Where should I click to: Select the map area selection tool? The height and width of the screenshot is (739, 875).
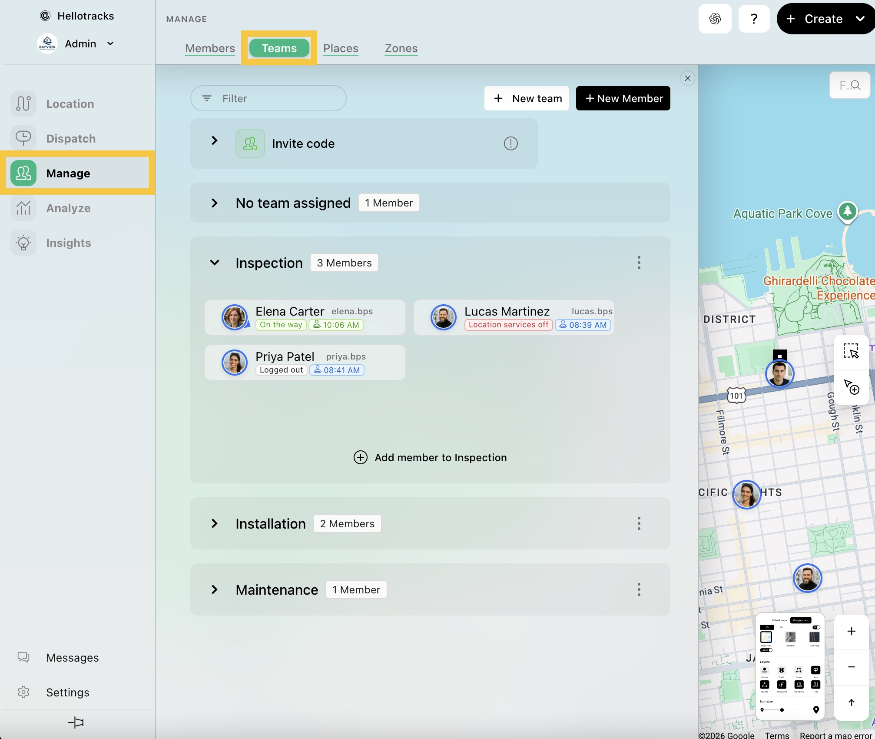coord(851,351)
